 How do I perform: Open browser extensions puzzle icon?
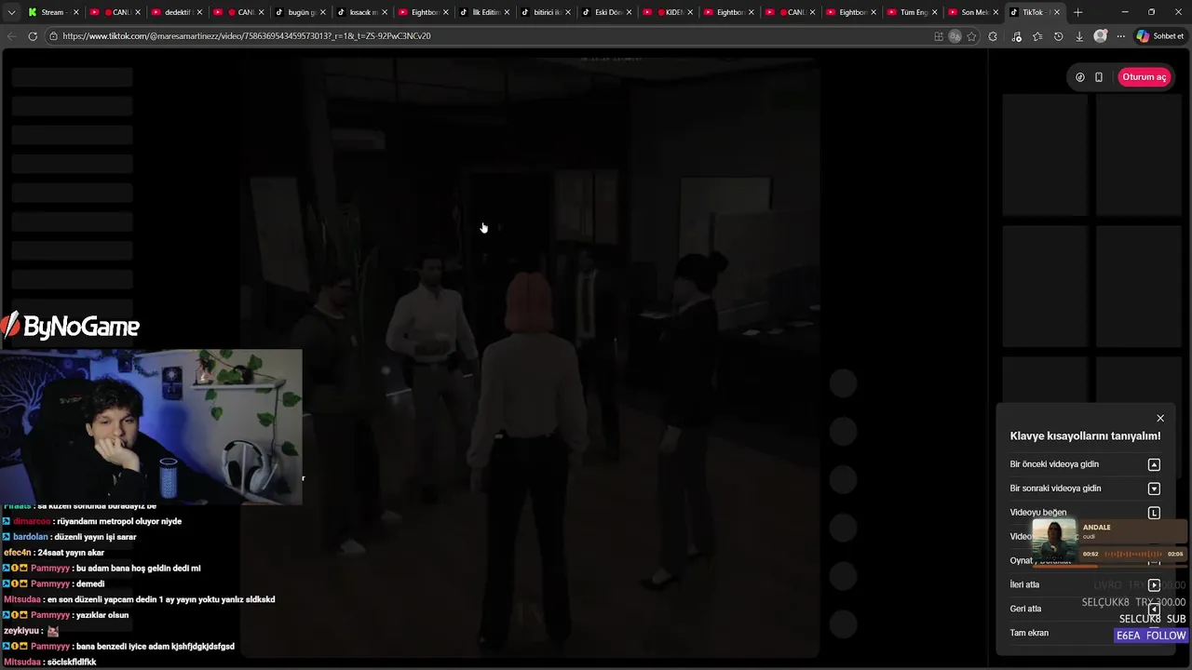tap(993, 36)
